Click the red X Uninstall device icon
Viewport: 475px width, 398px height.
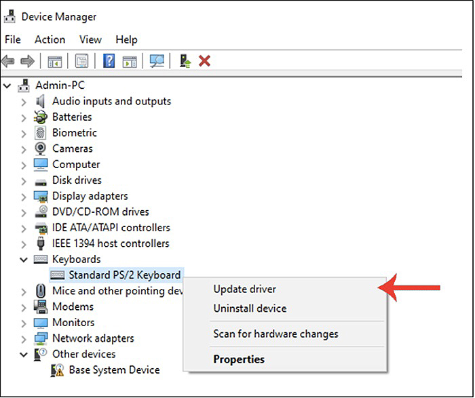pos(204,61)
